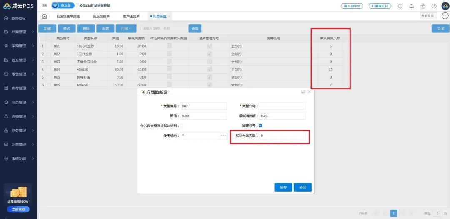
Task: Open the notification bell icon
Action: pyautogui.click(x=412, y=6)
